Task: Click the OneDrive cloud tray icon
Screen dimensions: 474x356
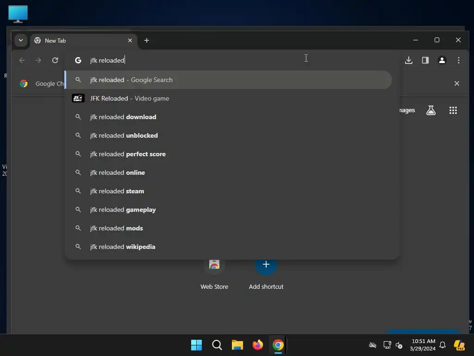Action: [x=373, y=345]
